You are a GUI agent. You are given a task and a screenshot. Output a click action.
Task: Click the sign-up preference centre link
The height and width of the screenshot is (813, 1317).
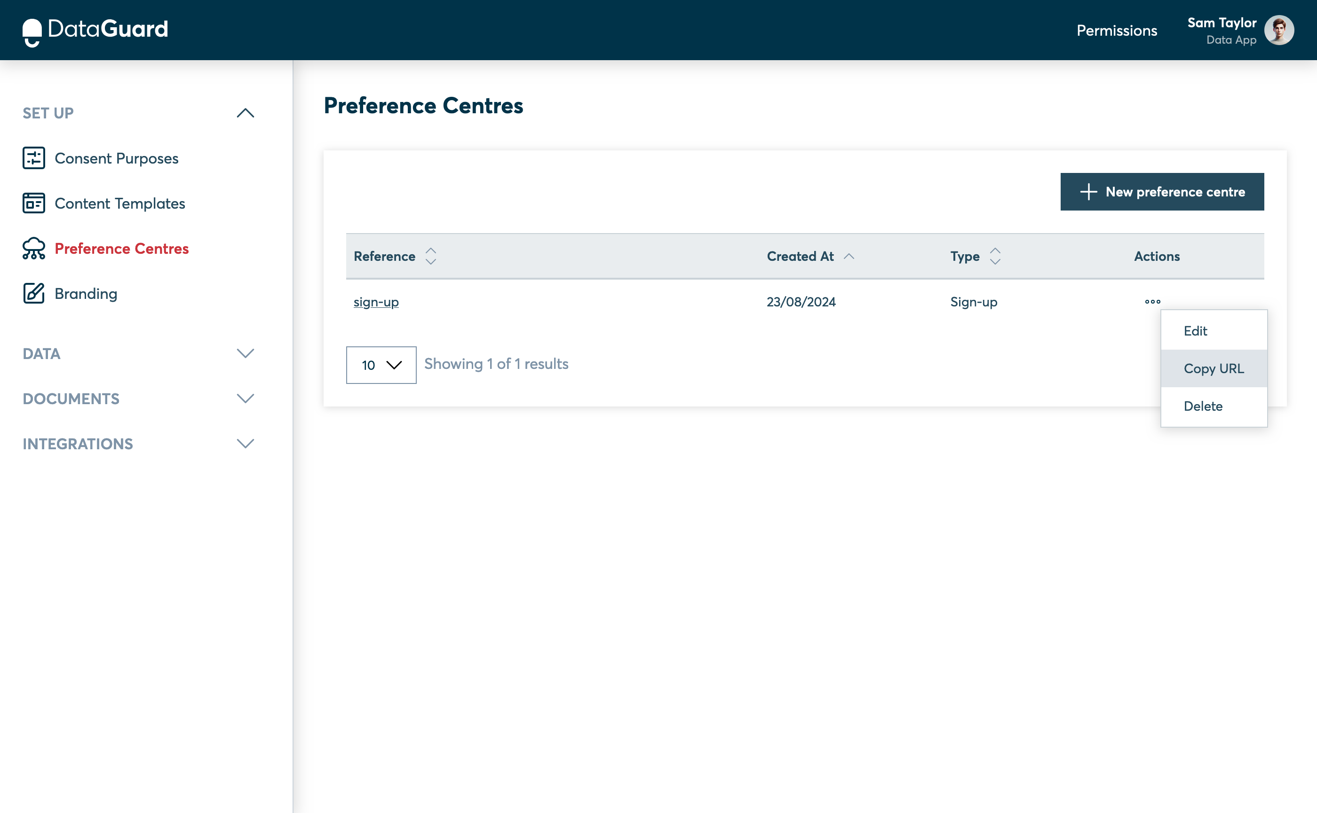[375, 302]
